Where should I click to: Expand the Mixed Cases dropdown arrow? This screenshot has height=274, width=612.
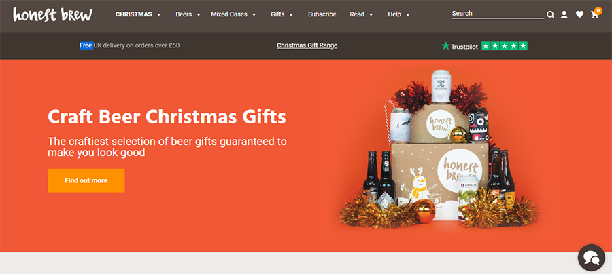point(254,15)
